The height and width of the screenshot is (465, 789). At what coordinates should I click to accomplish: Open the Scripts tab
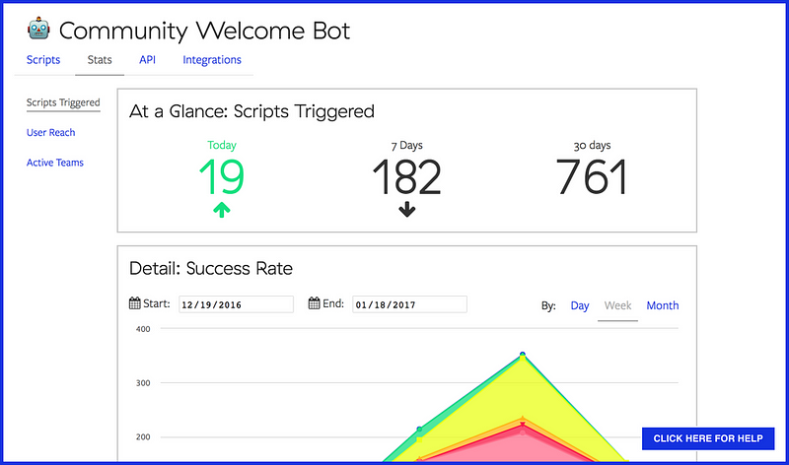click(43, 60)
